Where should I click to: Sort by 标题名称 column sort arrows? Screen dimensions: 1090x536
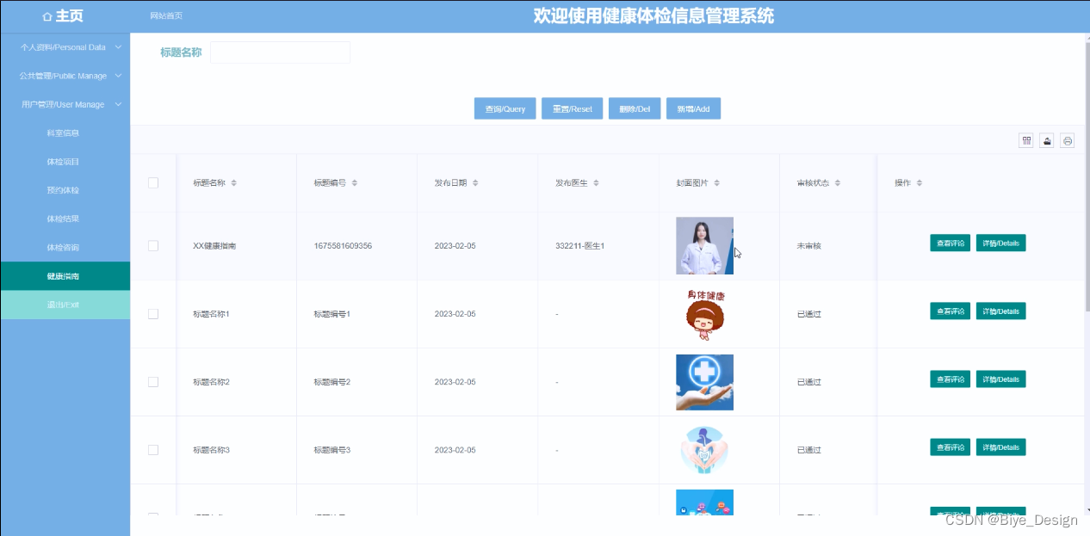[233, 183]
